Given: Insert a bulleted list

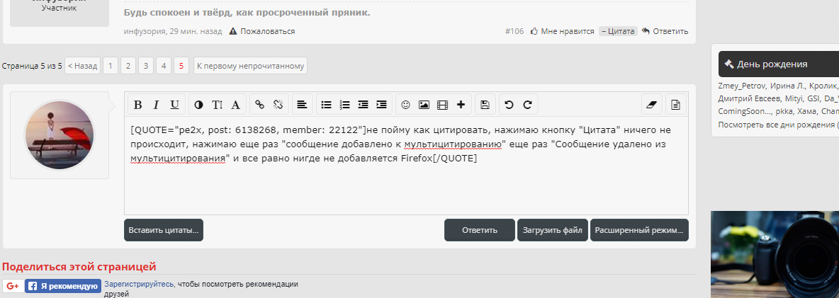Looking at the screenshot, I should click(326, 105).
